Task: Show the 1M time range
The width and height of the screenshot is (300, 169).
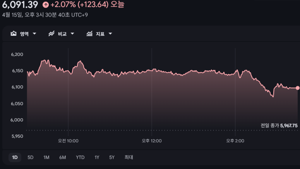Action: pyautogui.click(x=46, y=157)
